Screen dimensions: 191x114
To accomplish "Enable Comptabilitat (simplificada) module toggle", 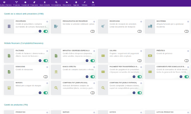I will 93,93.
